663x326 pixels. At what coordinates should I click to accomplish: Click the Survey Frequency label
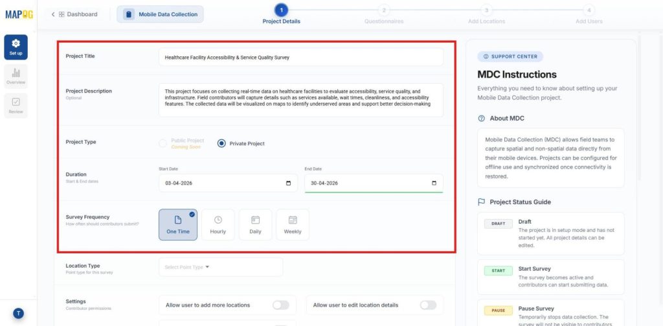pos(87,216)
